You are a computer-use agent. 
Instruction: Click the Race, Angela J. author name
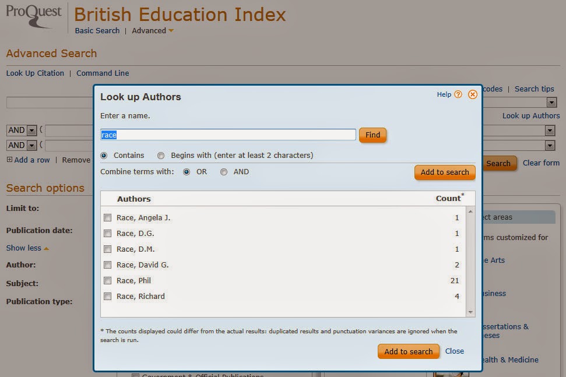(x=143, y=217)
